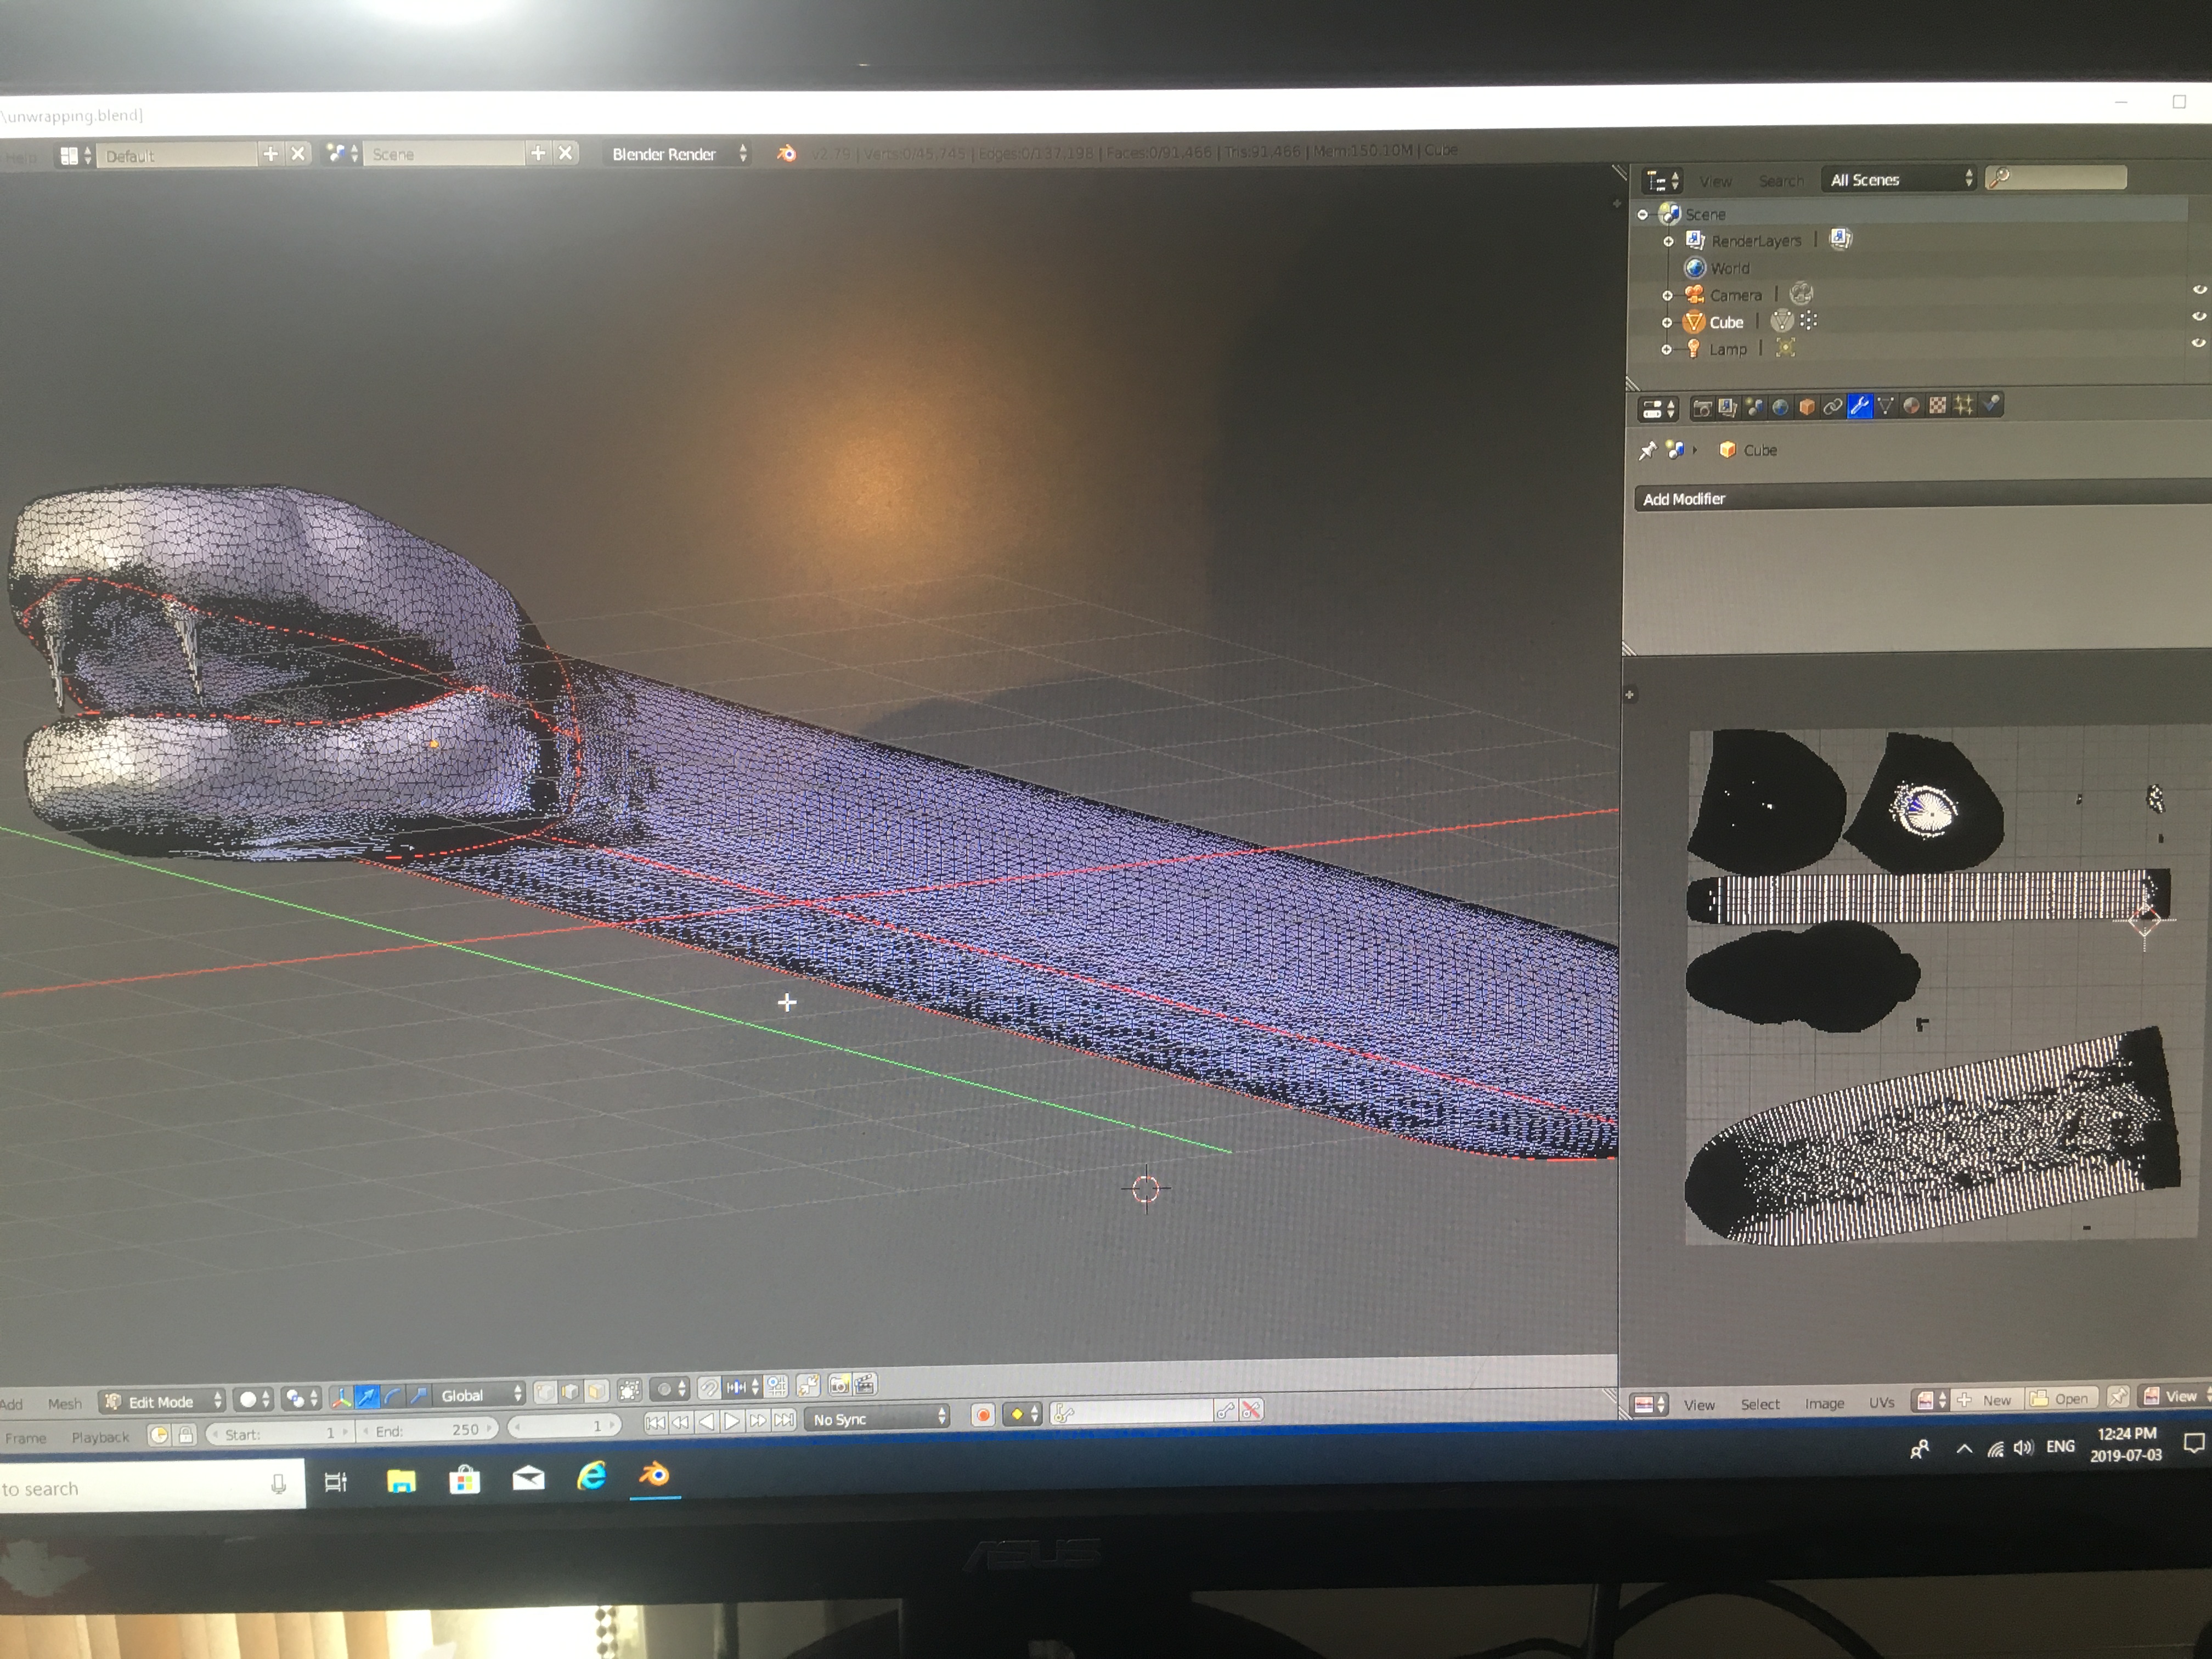The width and height of the screenshot is (2212, 1659).
Task: Open the All Scenes display dropdown
Action: click(x=1900, y=179)
